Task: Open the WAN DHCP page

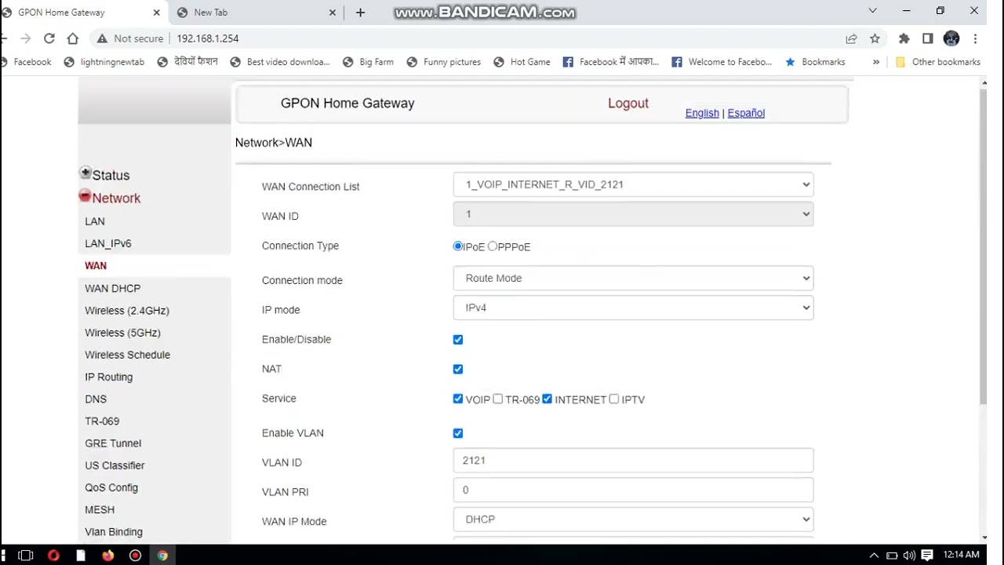Action: (x=113, y=289)
